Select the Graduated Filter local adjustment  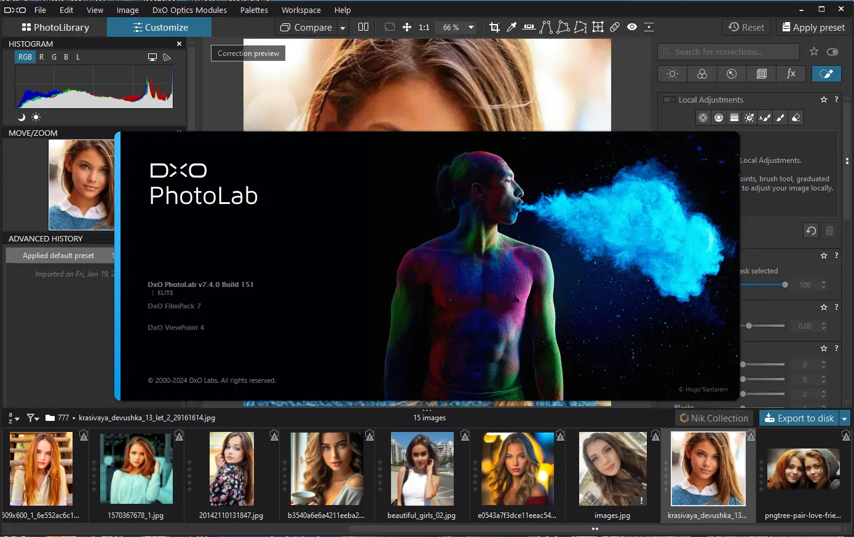click(734, 117)
